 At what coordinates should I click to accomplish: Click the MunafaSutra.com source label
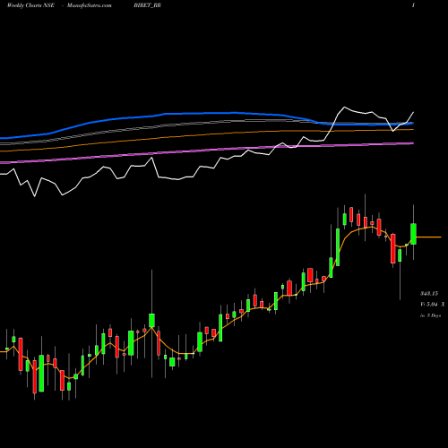pos(90,5)
